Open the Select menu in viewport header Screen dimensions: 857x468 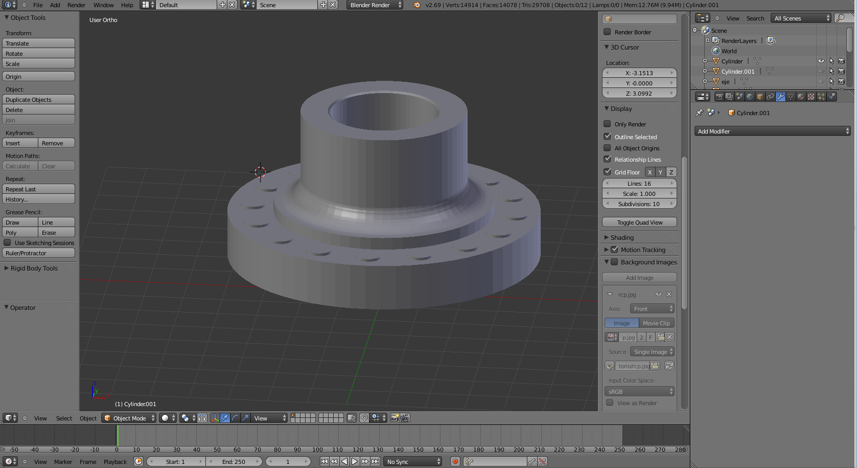point(64,418)
